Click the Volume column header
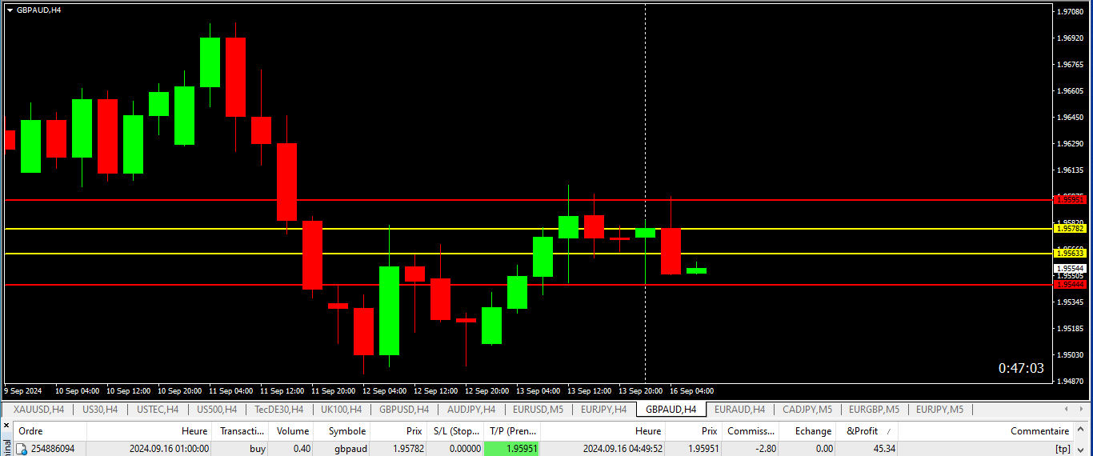Image resolution: width=1093 pixels, height=456 pixels. [293, 431]
